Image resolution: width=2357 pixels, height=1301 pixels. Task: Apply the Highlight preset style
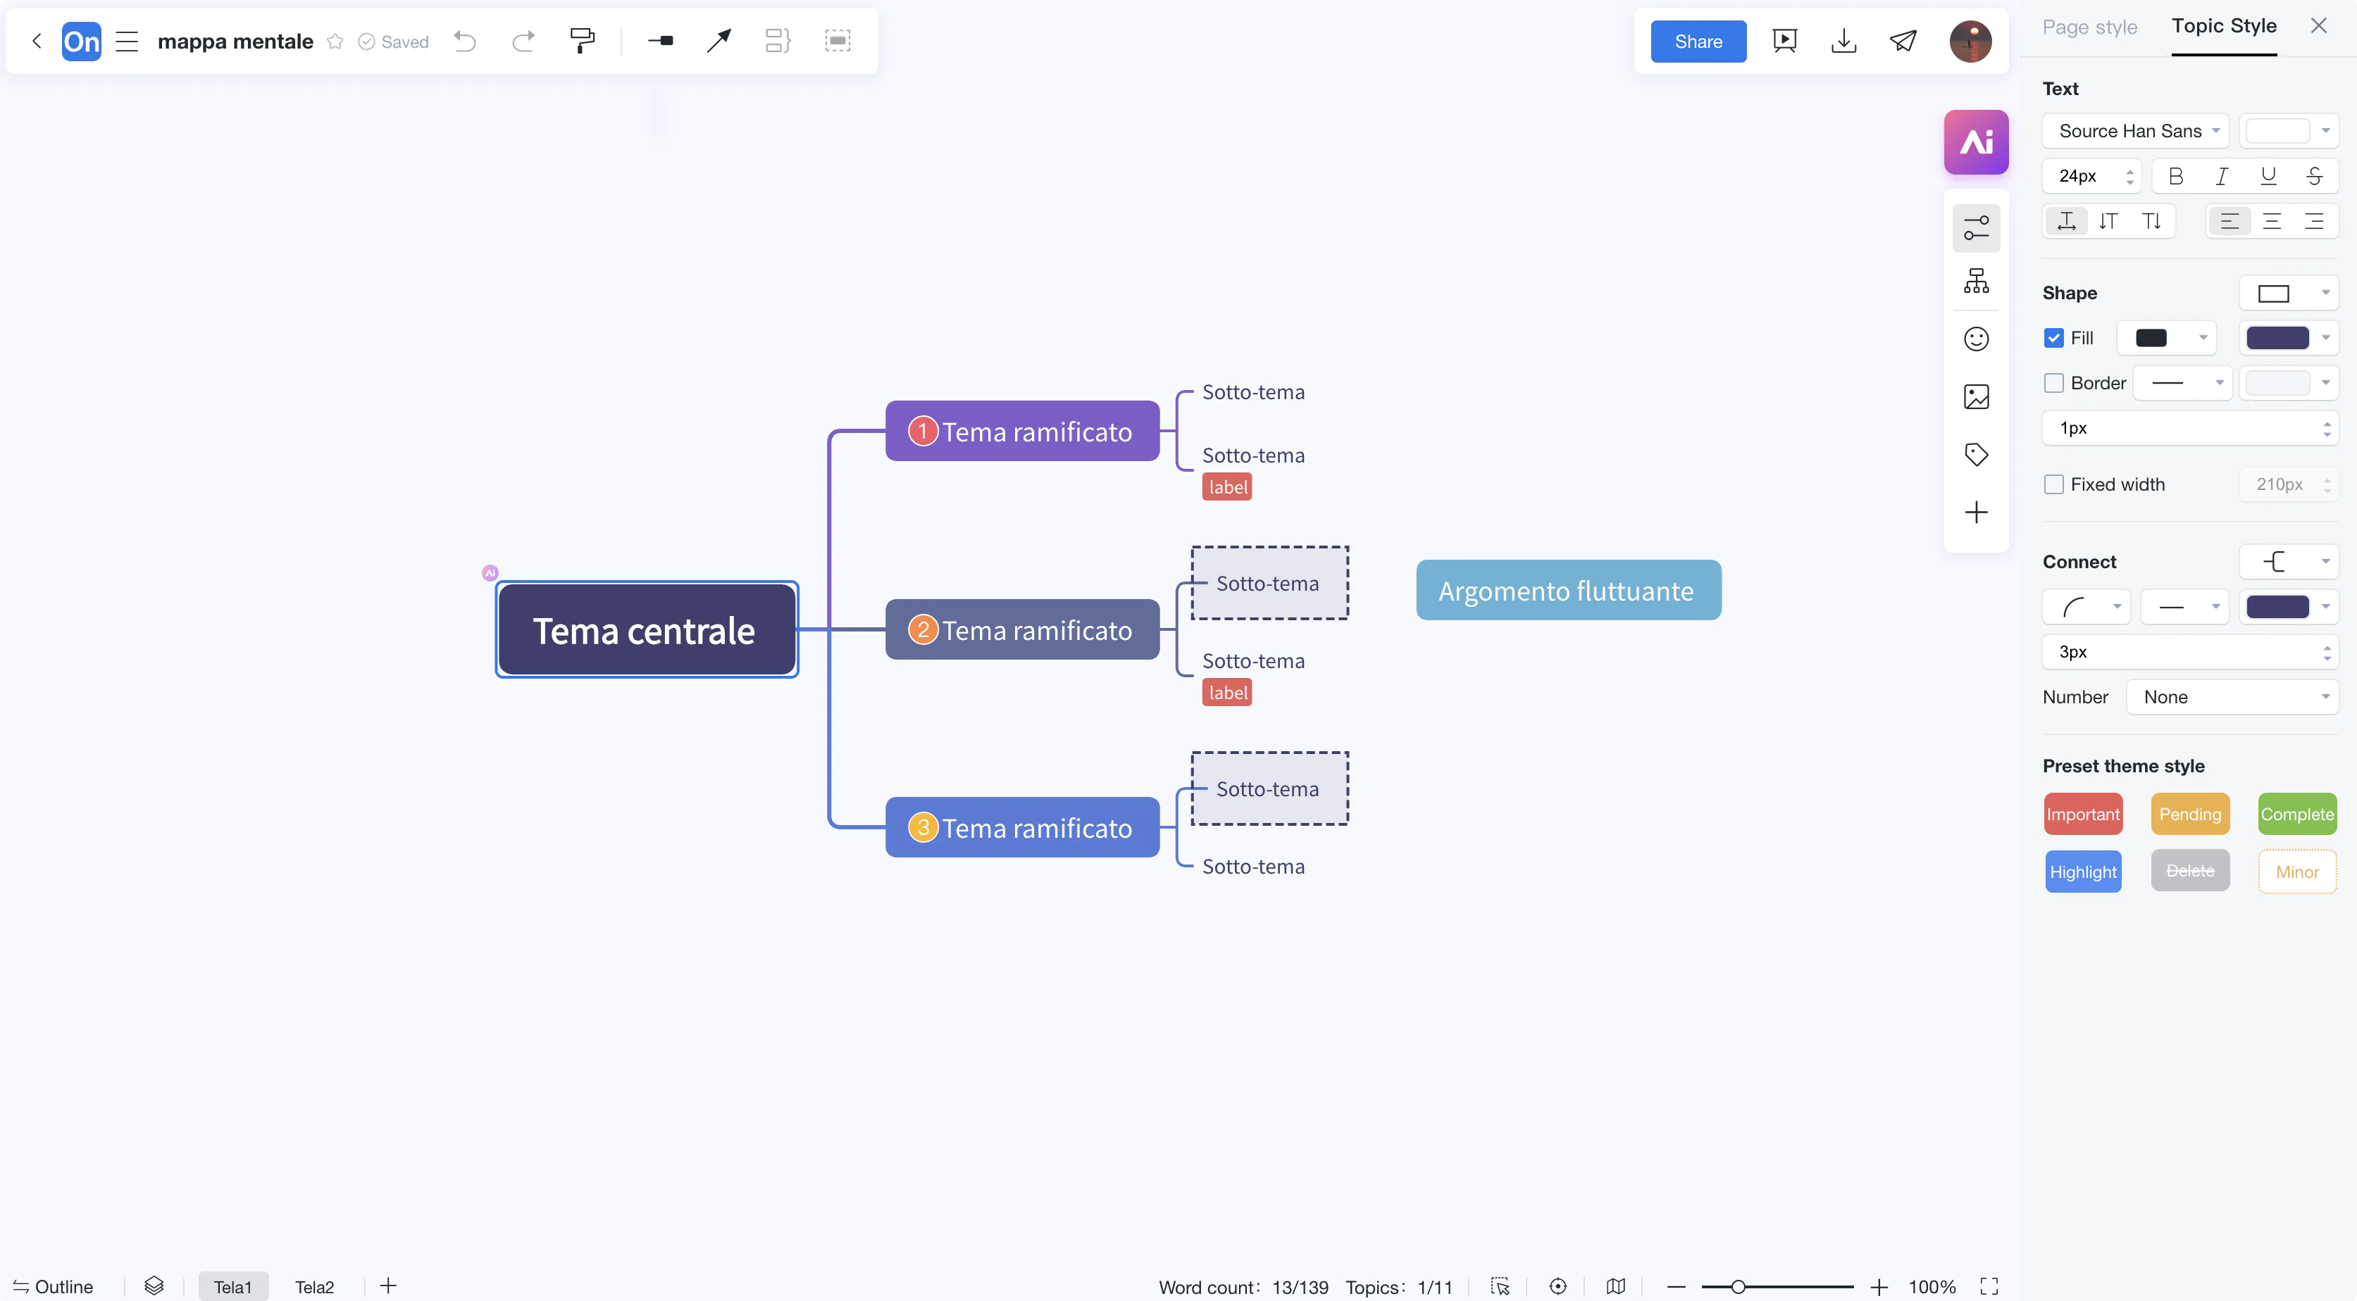[x=2082, y=872]
